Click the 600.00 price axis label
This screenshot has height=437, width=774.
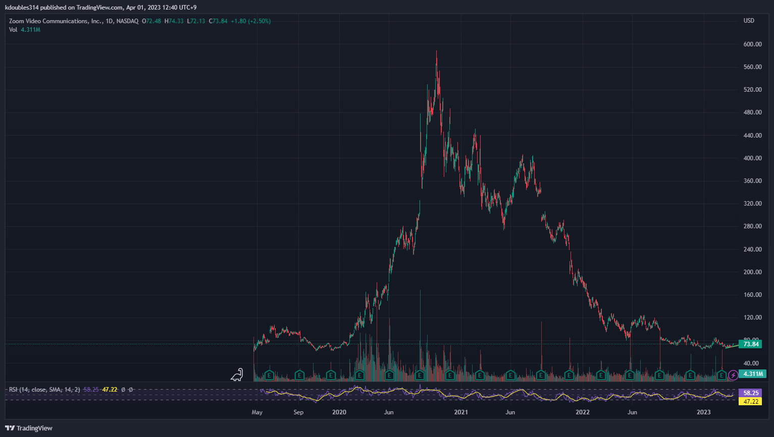pos(752,44)
